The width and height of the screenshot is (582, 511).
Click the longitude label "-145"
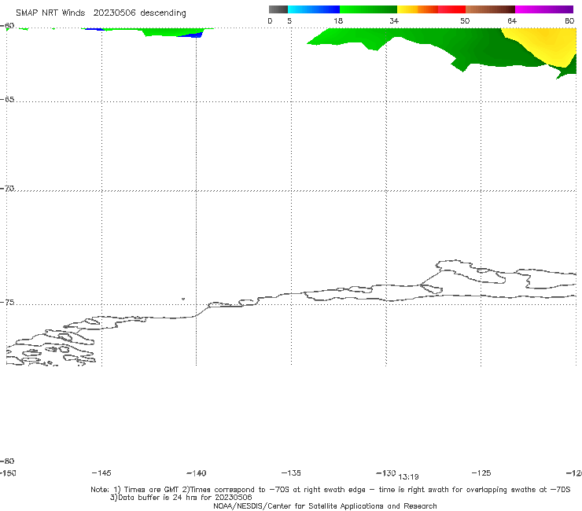pyautogui.click(x=101, y=473)
